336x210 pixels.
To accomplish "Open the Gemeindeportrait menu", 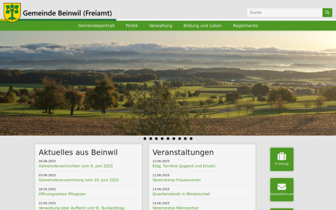I will pos(96,26).
